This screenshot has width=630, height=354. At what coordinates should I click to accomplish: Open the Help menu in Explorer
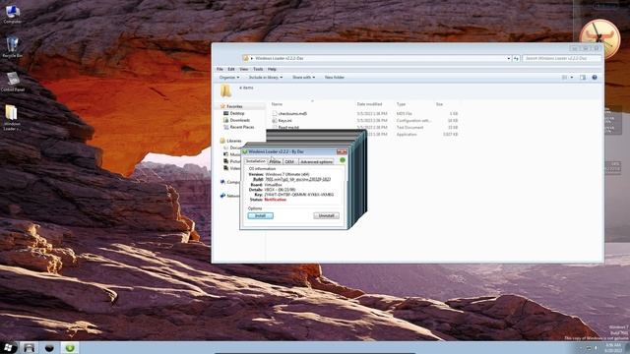coord(272,69)
